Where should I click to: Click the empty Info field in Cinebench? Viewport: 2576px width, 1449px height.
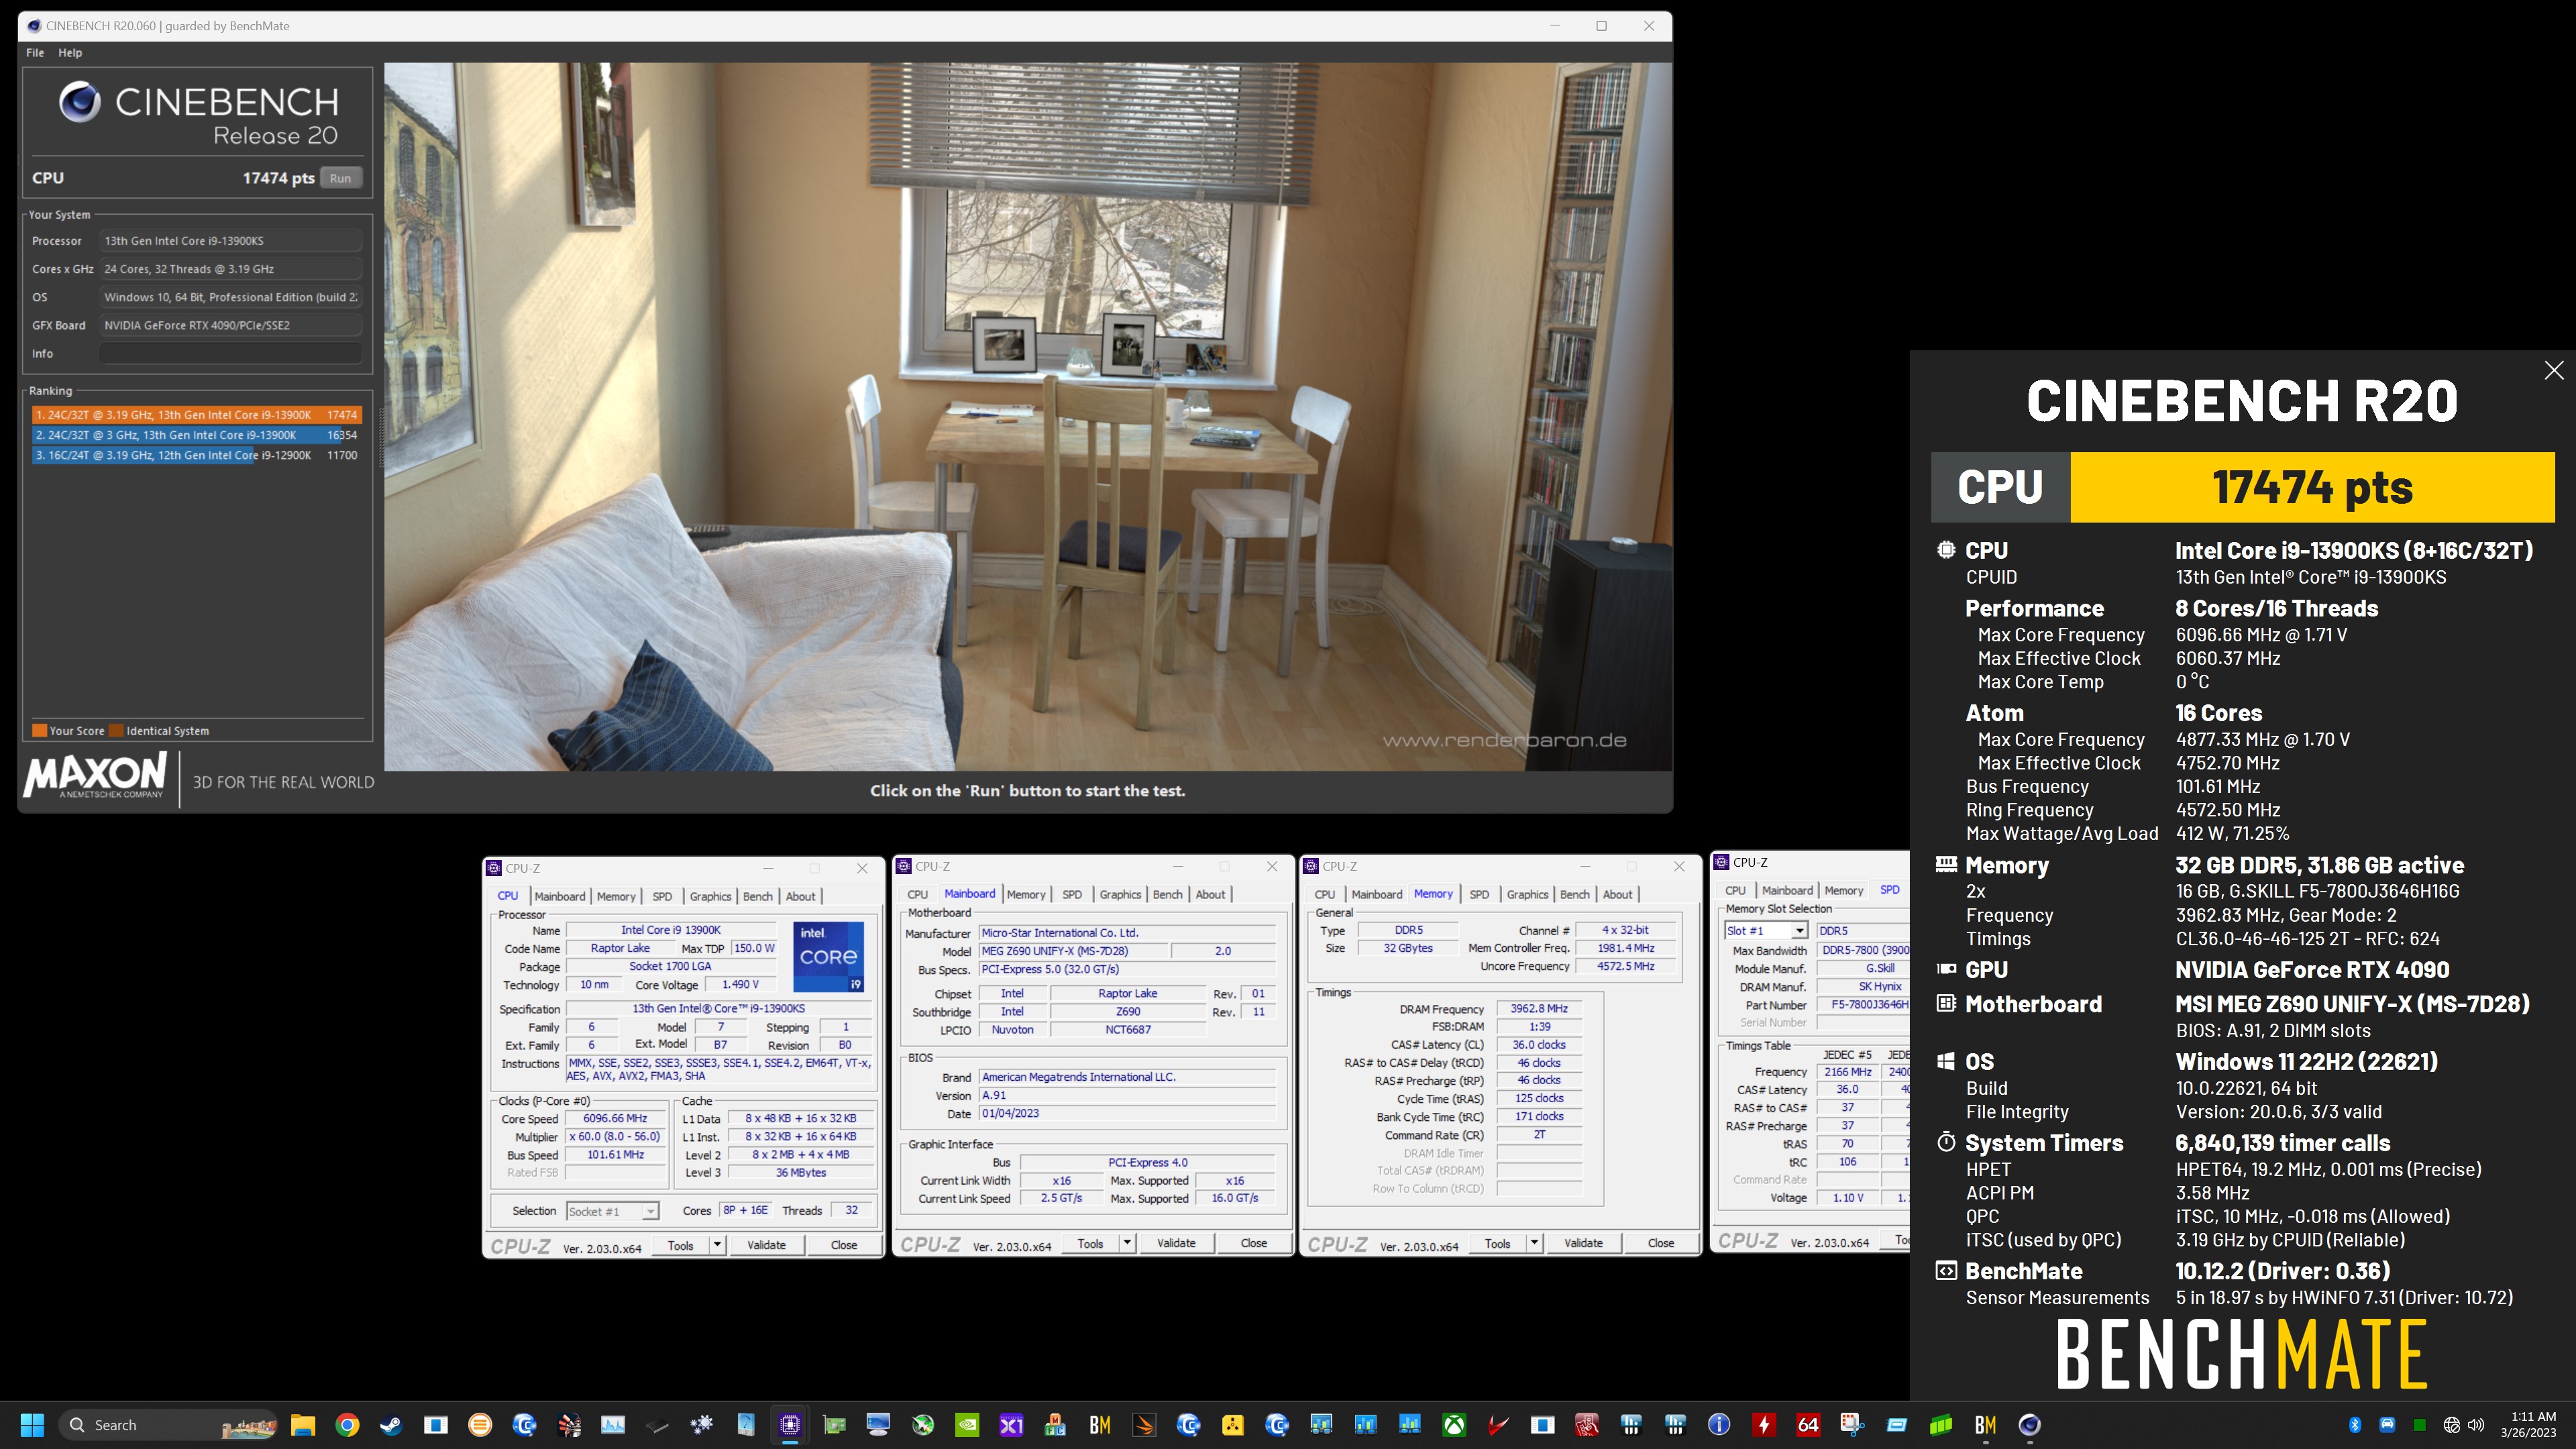pos(231,353)
